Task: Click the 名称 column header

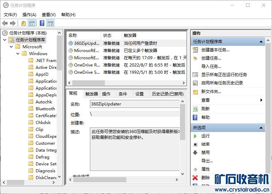Action: [x=84, y=35]
